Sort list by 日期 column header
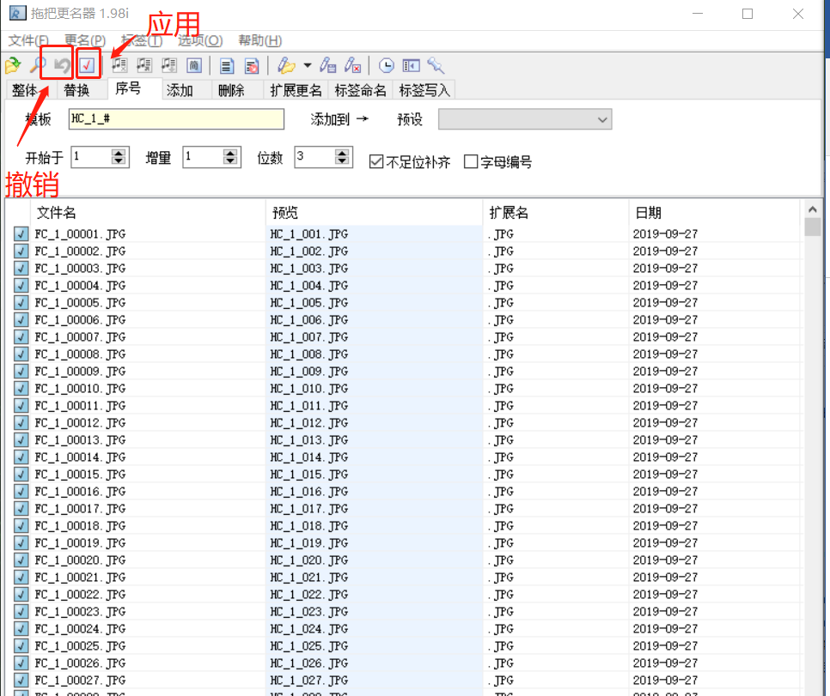 (x=713, y=213)
